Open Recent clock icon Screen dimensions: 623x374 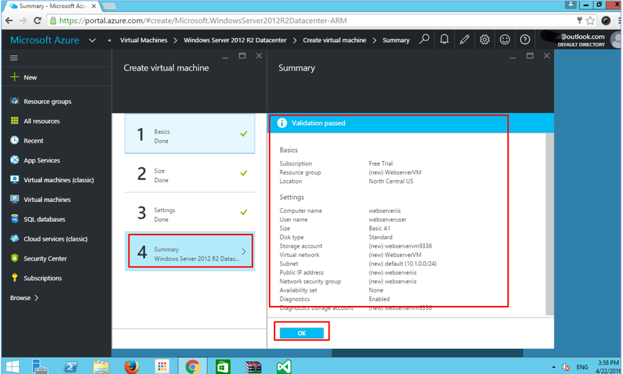pos(15,140)
